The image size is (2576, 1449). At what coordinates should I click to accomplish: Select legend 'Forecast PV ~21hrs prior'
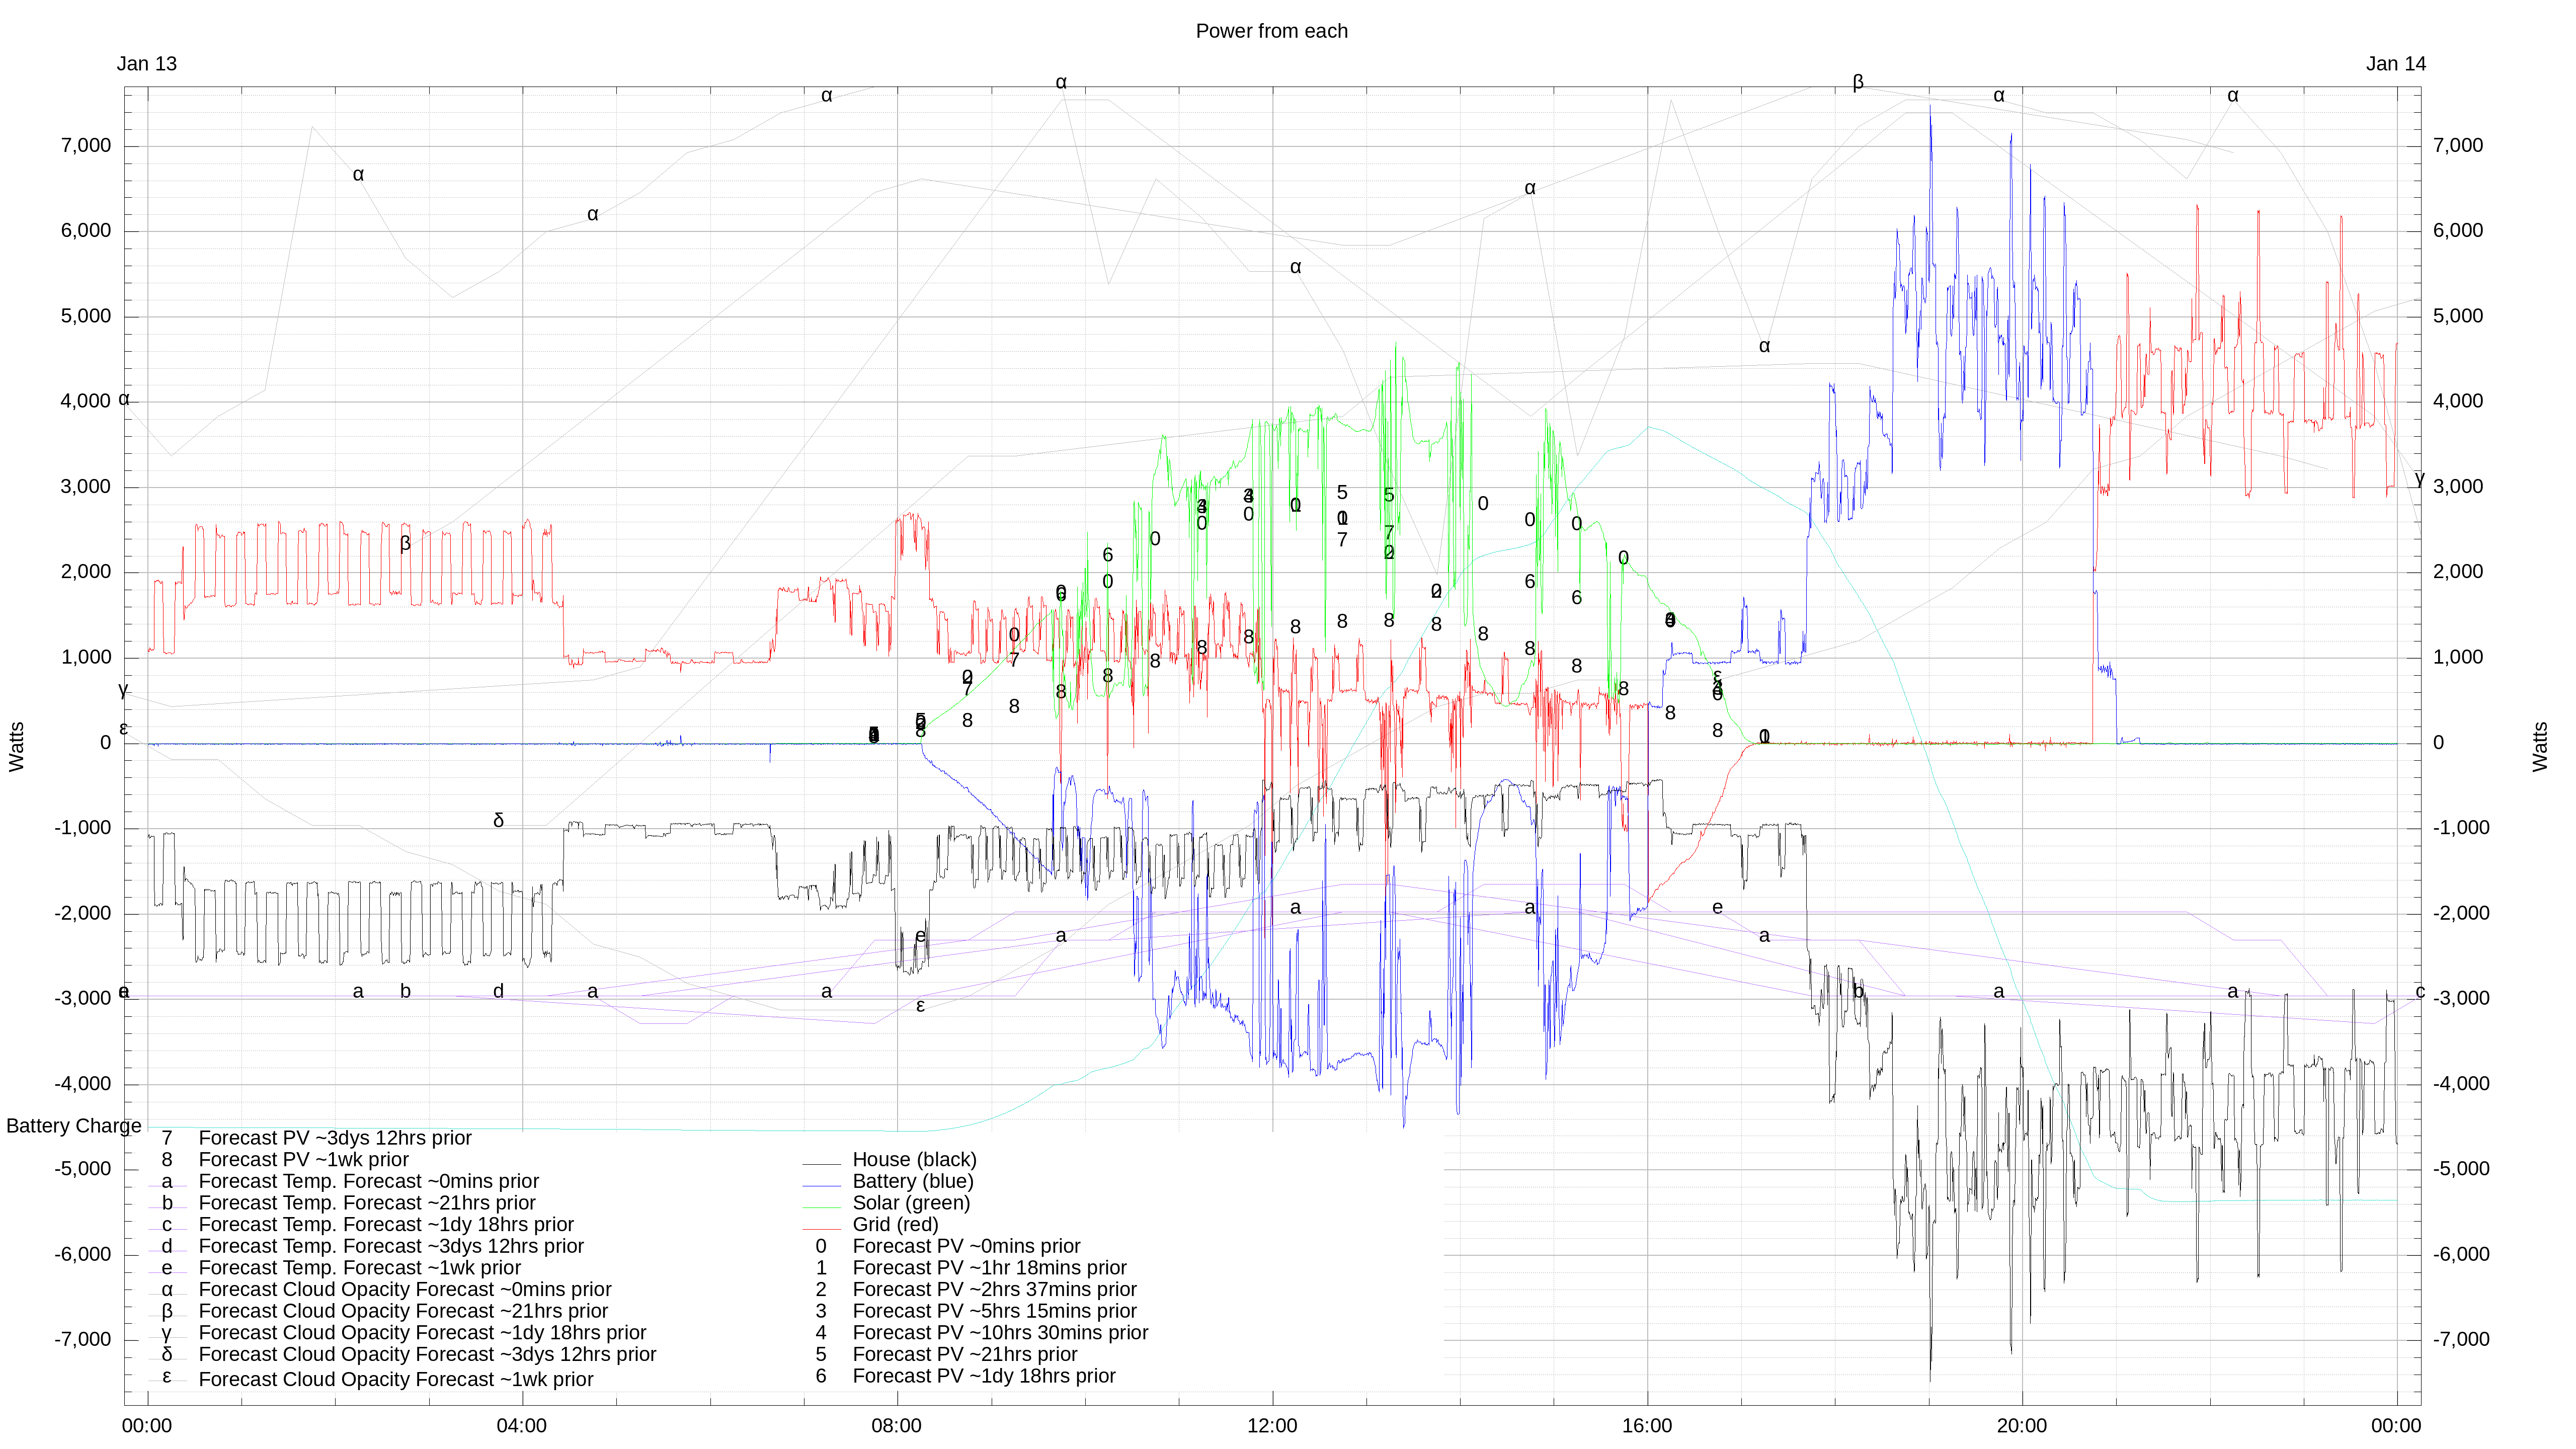pyautogui.click(x=965, y=1355)
